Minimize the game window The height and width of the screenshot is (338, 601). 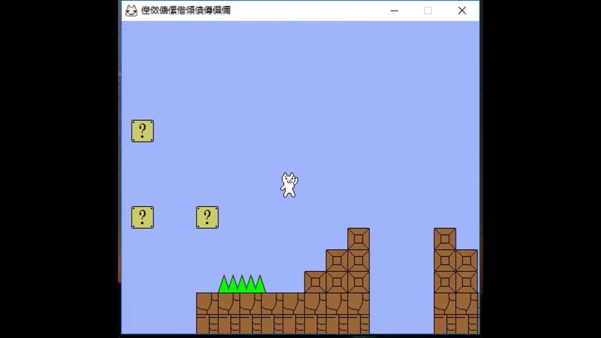394,10
